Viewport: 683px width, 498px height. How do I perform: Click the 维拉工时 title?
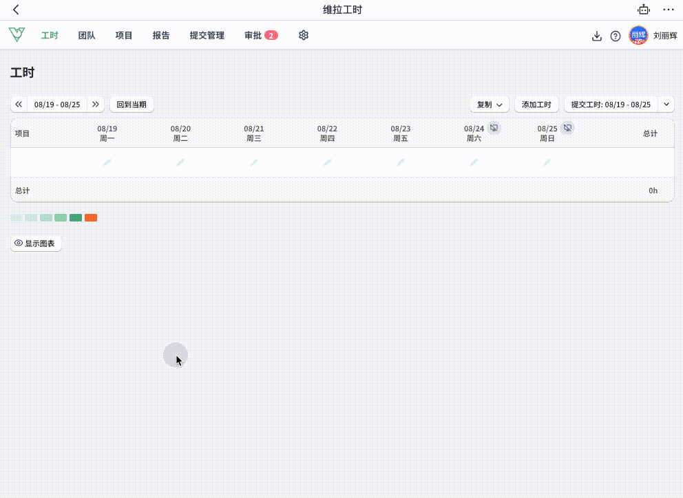click(x=342, y=10)
